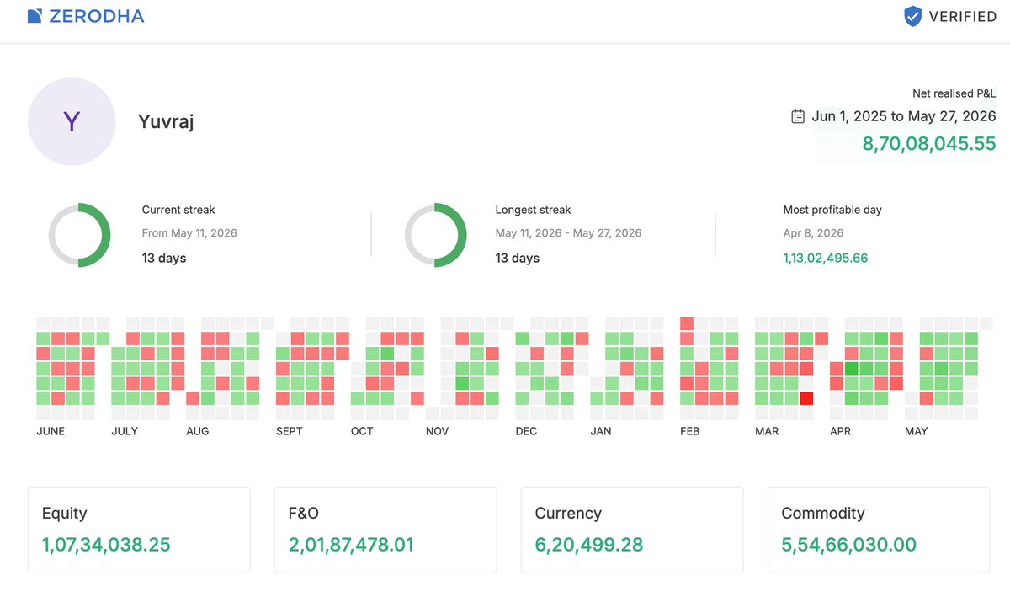Click the OCT month label
The width and height of the screenshot is (1010, 597).
pos(362,431)
